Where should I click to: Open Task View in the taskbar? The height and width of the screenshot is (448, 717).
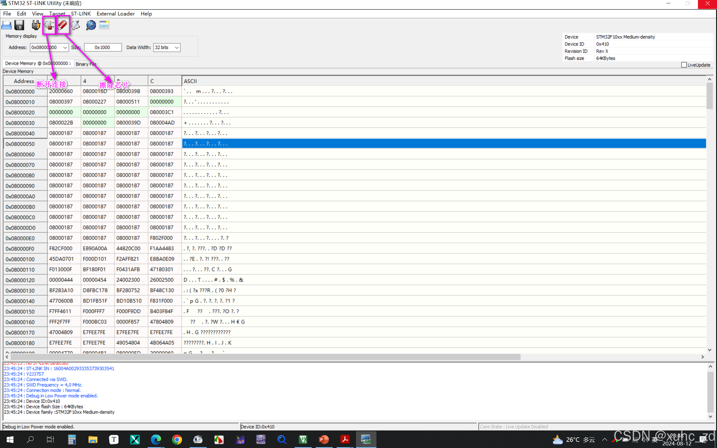click(50, 439)
